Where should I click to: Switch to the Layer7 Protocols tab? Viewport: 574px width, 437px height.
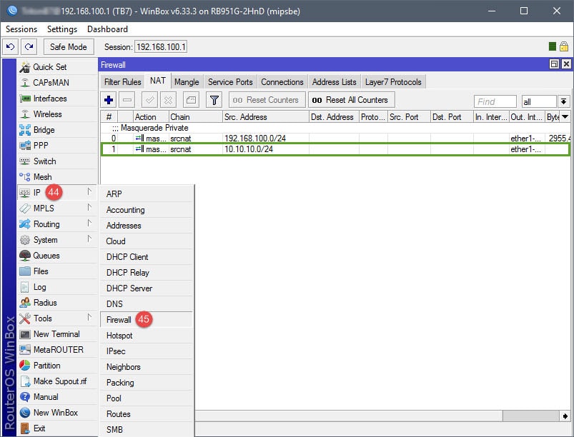pos(393,82)
